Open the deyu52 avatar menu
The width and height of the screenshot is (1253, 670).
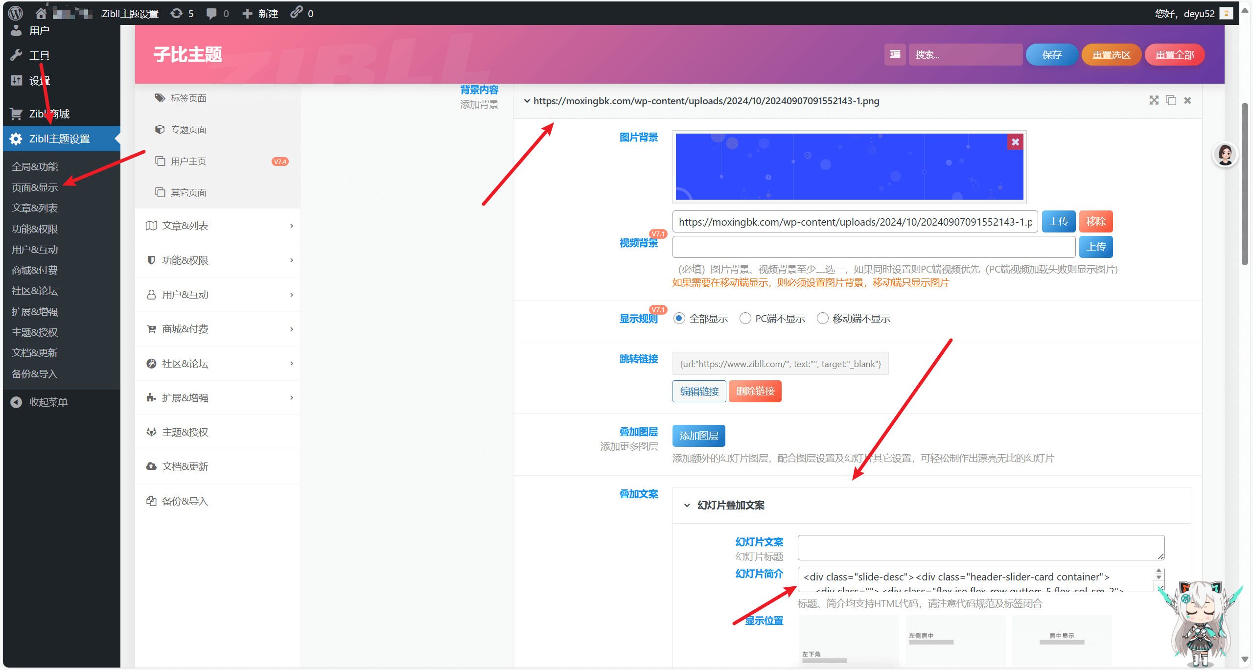pos(1226,13)
